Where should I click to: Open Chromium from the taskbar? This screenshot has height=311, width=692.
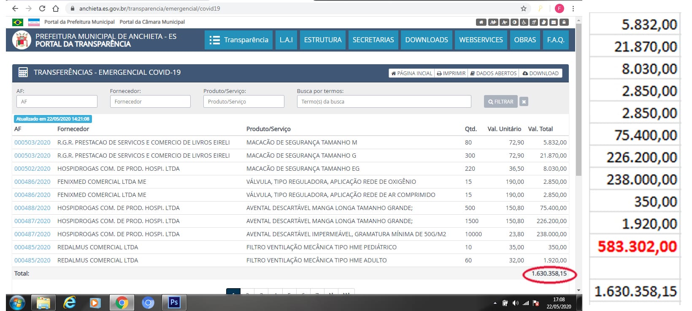148,303
